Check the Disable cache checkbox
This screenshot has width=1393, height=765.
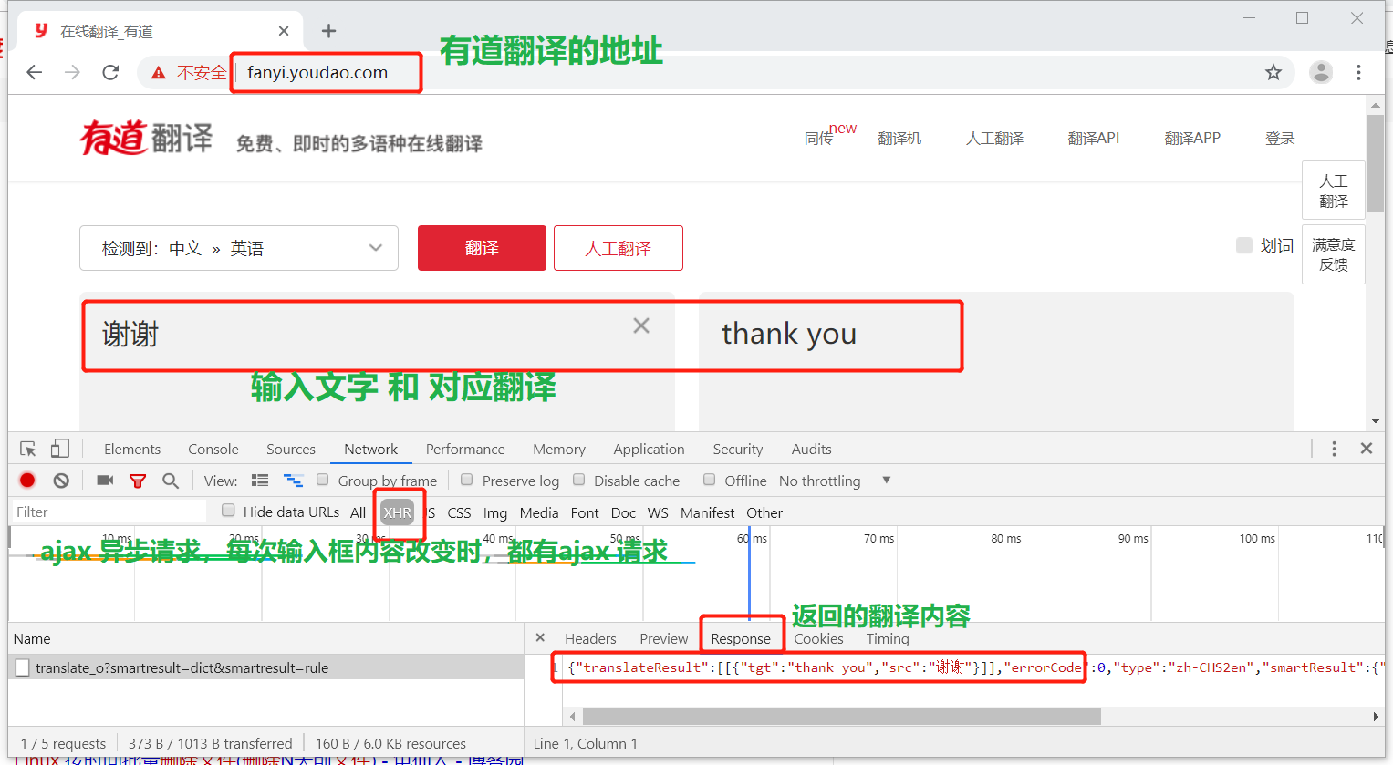[x=578, y=480]
